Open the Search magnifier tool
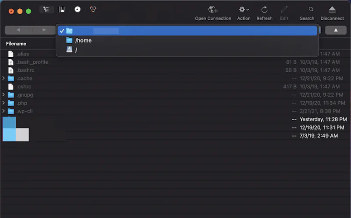This screenshot has height=218, width=351. coord(311,9)
